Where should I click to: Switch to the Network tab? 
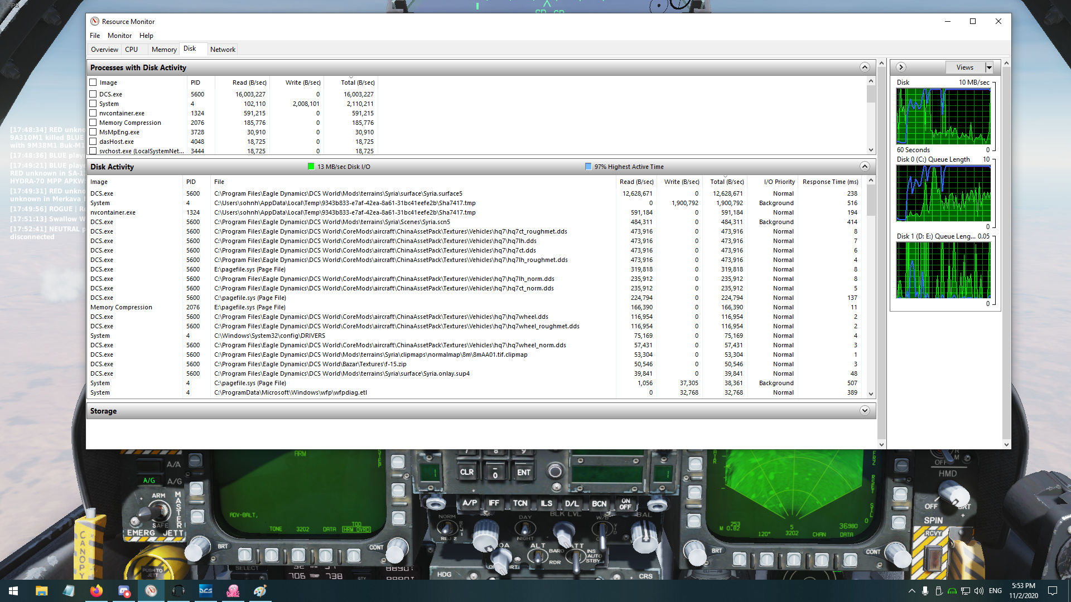coord(223,50)
